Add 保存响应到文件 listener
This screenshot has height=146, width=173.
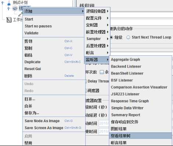[141, 122]
